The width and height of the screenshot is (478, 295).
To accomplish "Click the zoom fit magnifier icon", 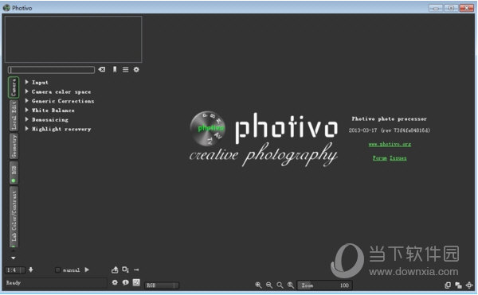I will click(x=280, y=285).
